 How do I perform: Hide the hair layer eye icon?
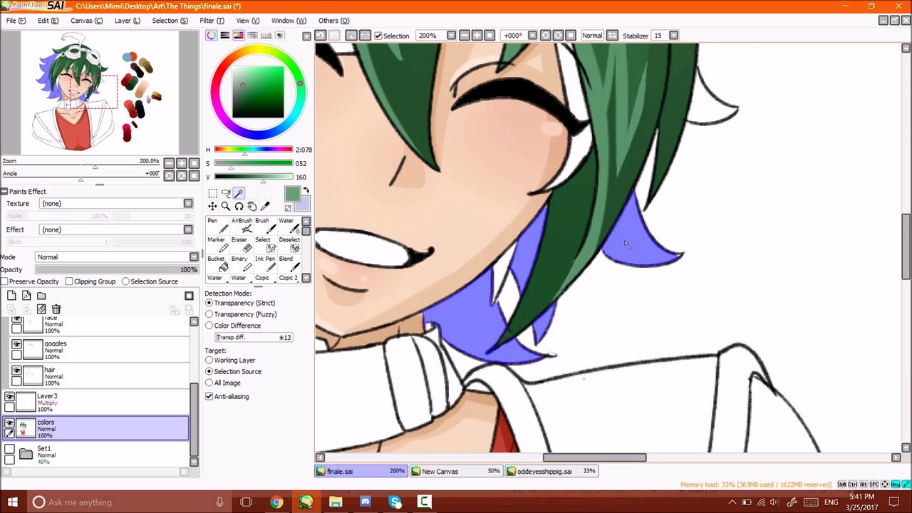[x=16, y=371]
